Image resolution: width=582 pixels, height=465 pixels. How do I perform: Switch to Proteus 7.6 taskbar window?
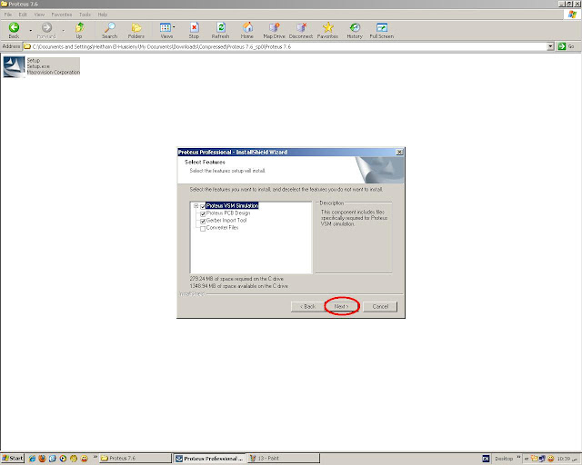(135, 459)
